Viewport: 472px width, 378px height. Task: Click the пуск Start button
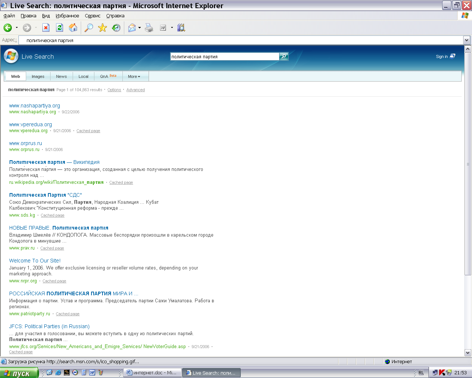click(19, 373)
